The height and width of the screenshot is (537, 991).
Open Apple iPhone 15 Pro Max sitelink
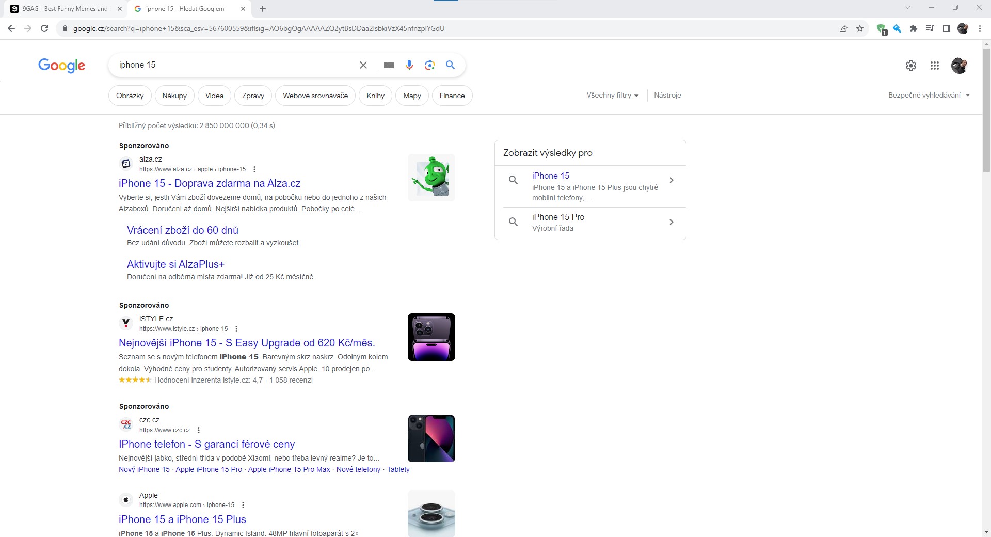(289, 469)
